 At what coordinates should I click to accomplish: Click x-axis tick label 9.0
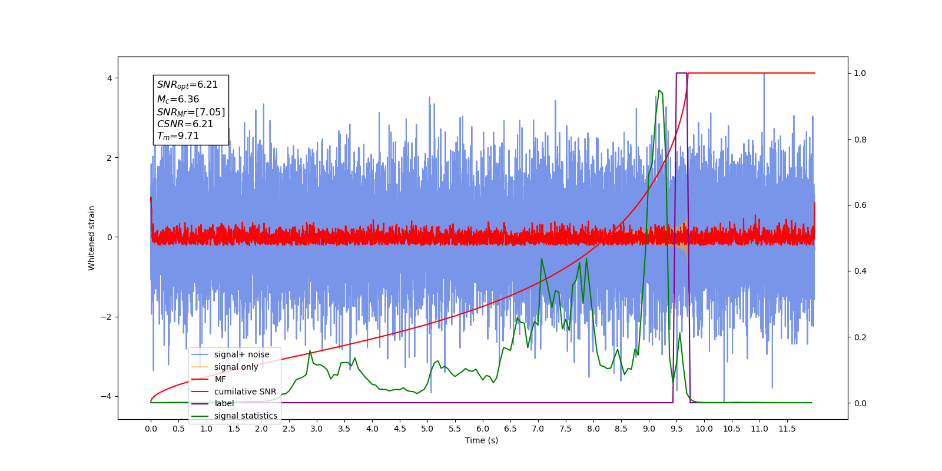pos(649,429)
